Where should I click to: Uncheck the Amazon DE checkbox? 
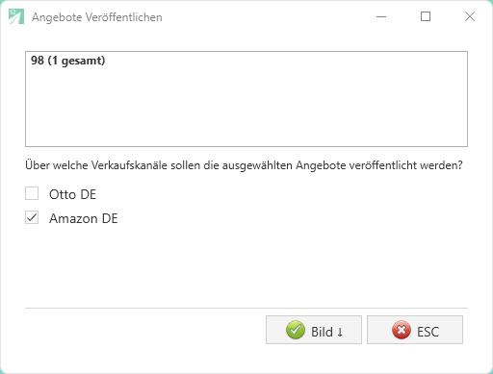(x=32, y=217)
